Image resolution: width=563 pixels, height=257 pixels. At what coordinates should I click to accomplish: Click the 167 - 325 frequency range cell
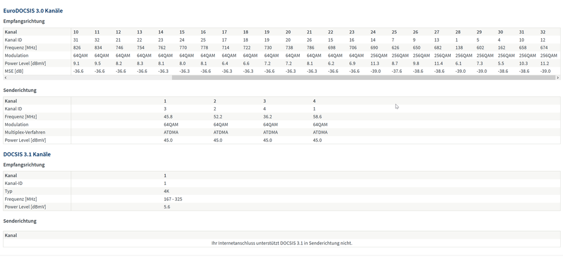[172, 199]
